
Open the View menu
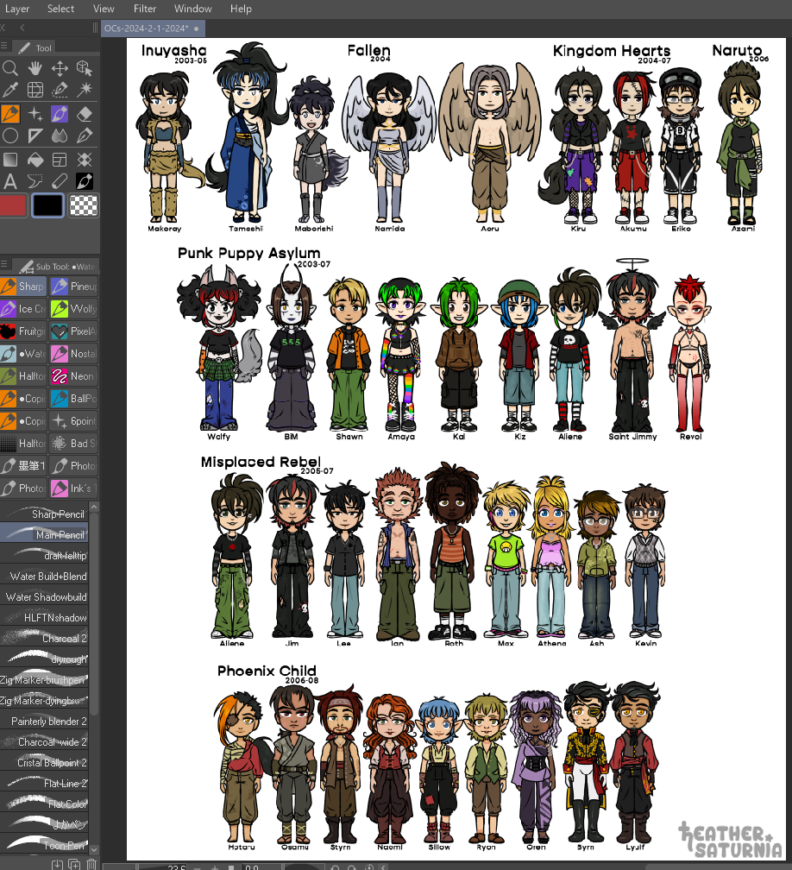(104, 9)
